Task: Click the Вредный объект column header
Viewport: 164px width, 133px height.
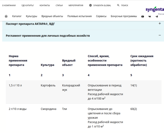Action: point(69,63)
